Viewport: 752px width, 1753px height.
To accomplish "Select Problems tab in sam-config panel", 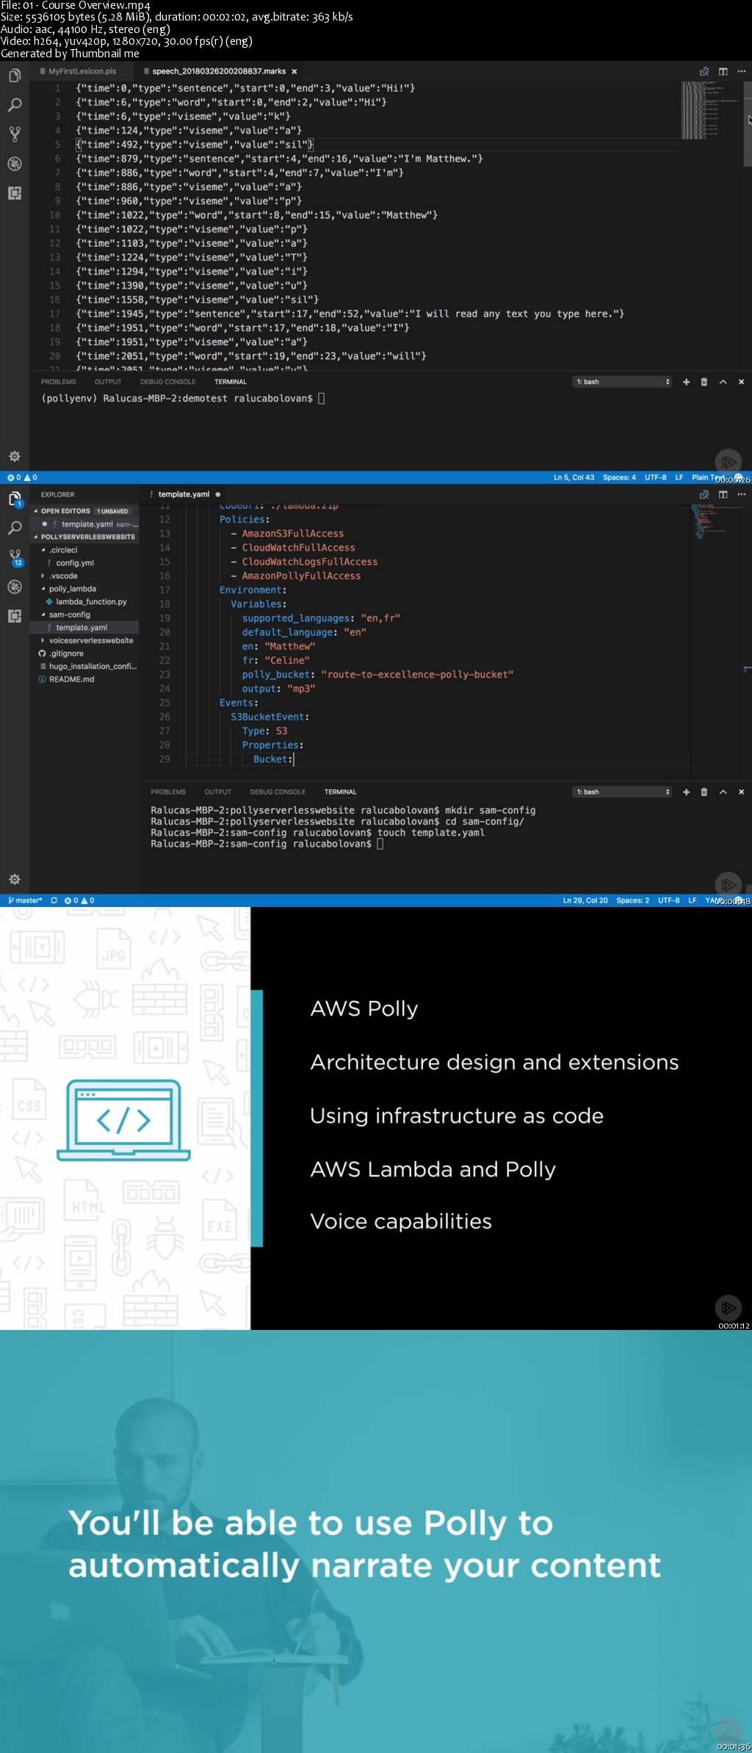I will click(168, 792).
